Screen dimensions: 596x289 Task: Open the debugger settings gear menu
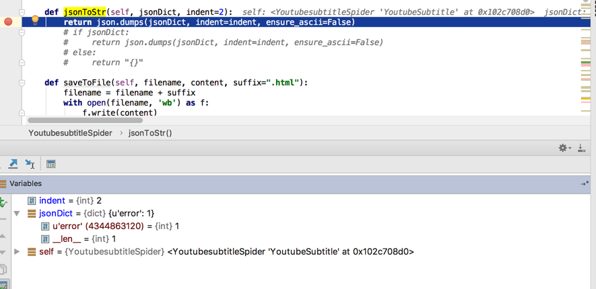[x=564, y=148]
